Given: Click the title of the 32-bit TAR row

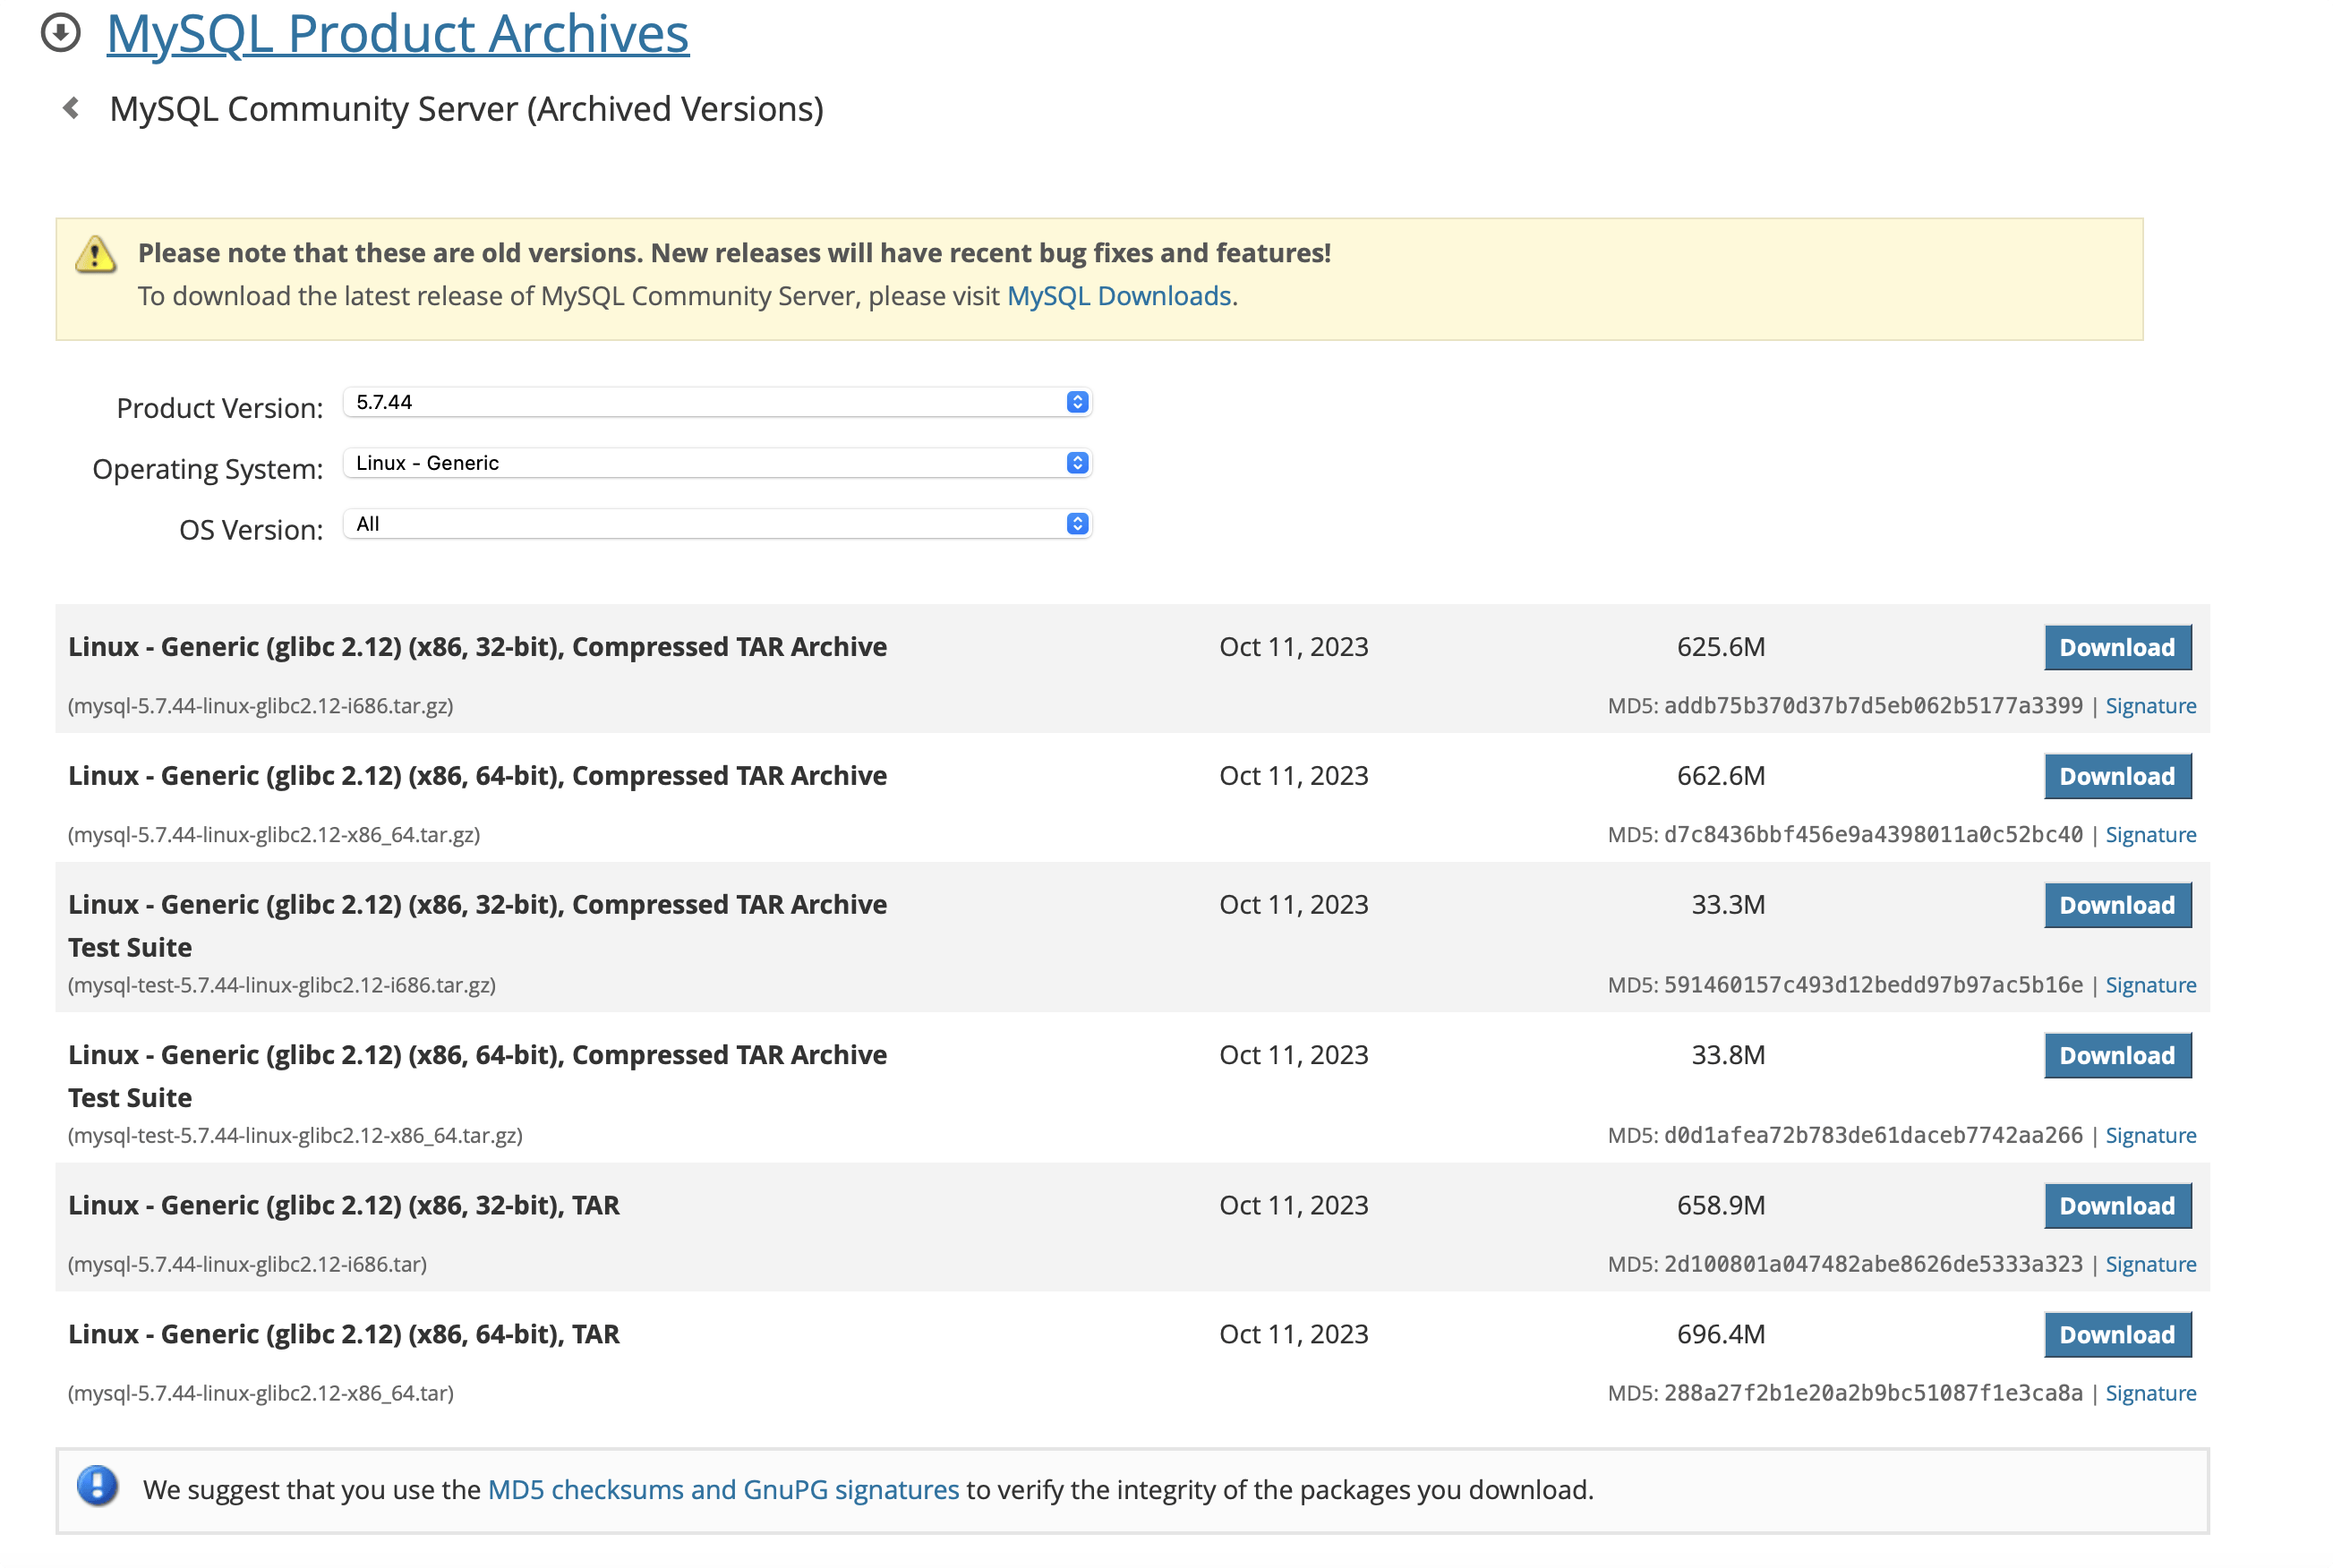Looking at the screenshot, I should point(344,1206).
